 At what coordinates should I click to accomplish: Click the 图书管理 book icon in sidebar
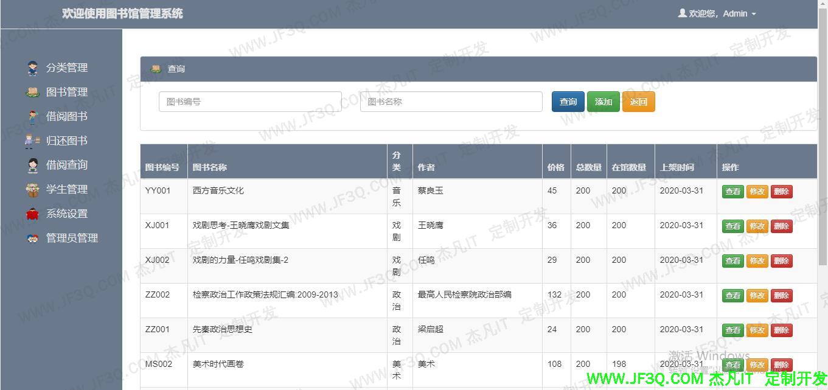pyautogui.click(x=33, y=92)
